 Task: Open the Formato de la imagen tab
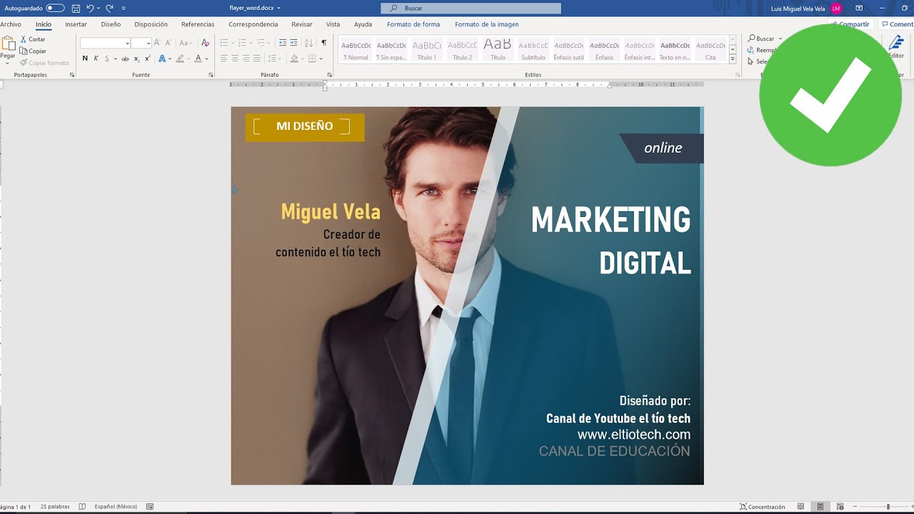click(x=487, y=24)
